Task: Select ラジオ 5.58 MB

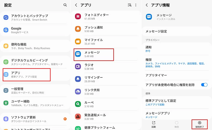Action: click(106, 67)
